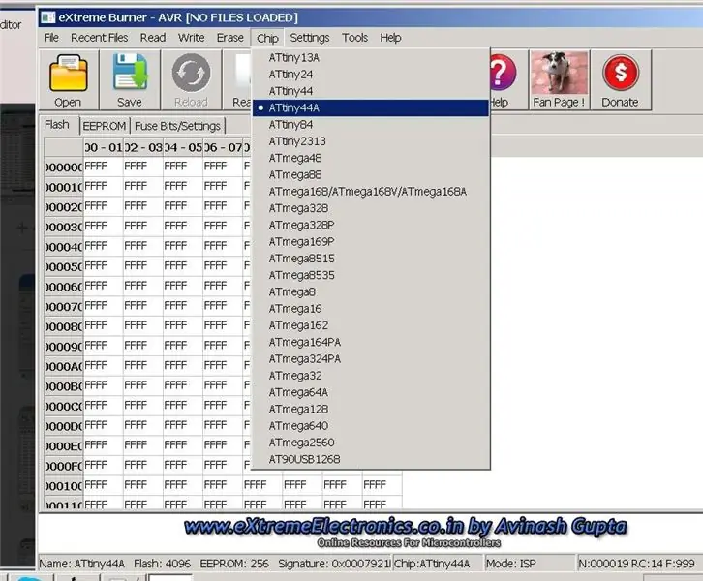Close the open Chip menu

pos(267,38)
